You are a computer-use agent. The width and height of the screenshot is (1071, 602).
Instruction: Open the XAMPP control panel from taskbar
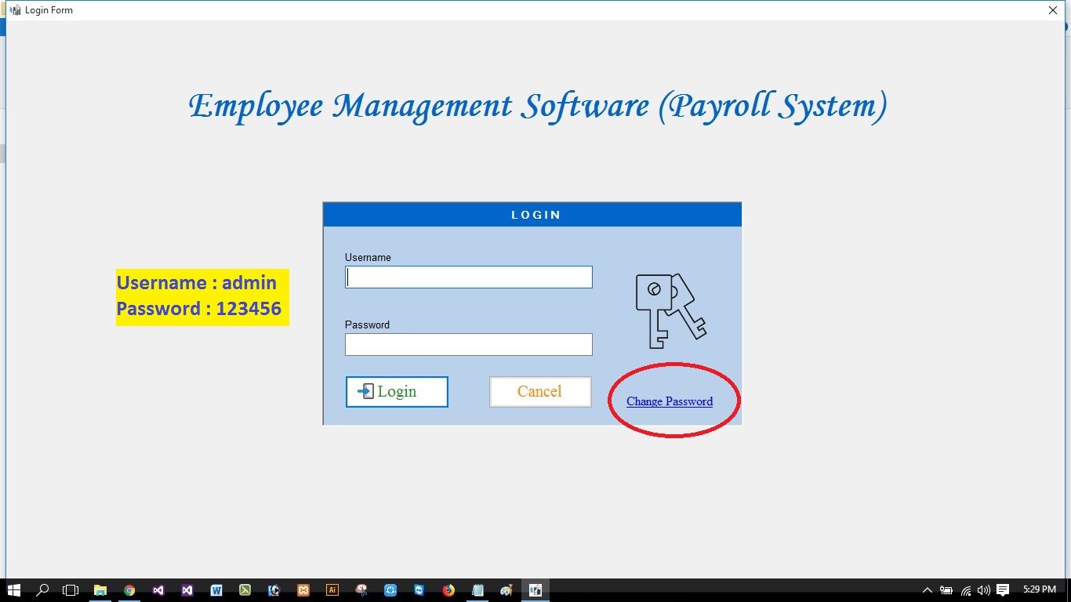303,589
